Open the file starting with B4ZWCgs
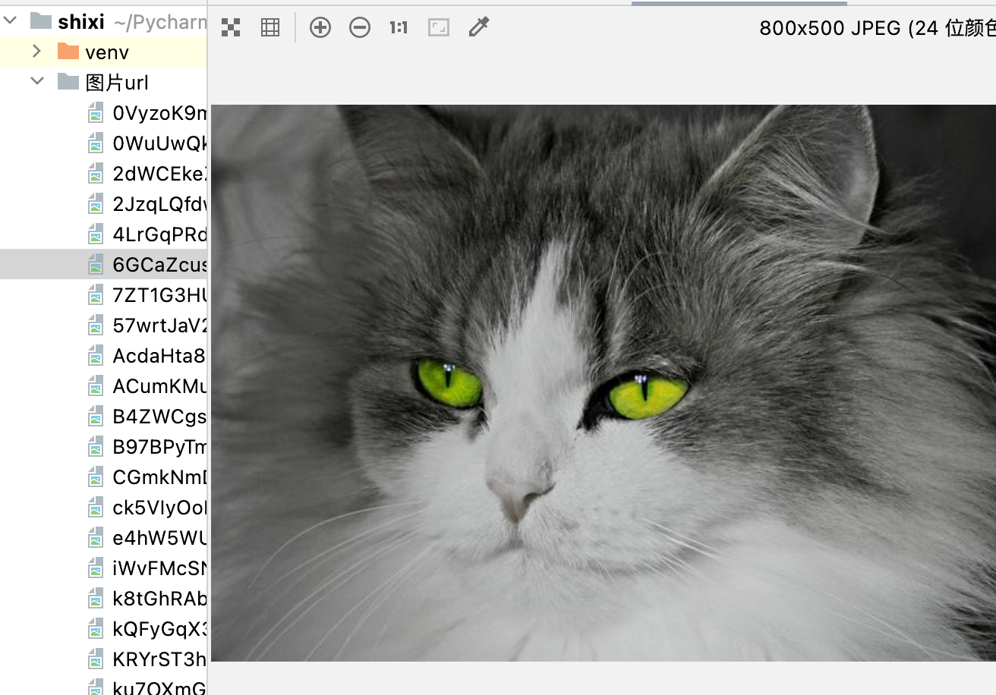Image resolution: width=996 pixels, height=695 pixels. coord(159,416)
